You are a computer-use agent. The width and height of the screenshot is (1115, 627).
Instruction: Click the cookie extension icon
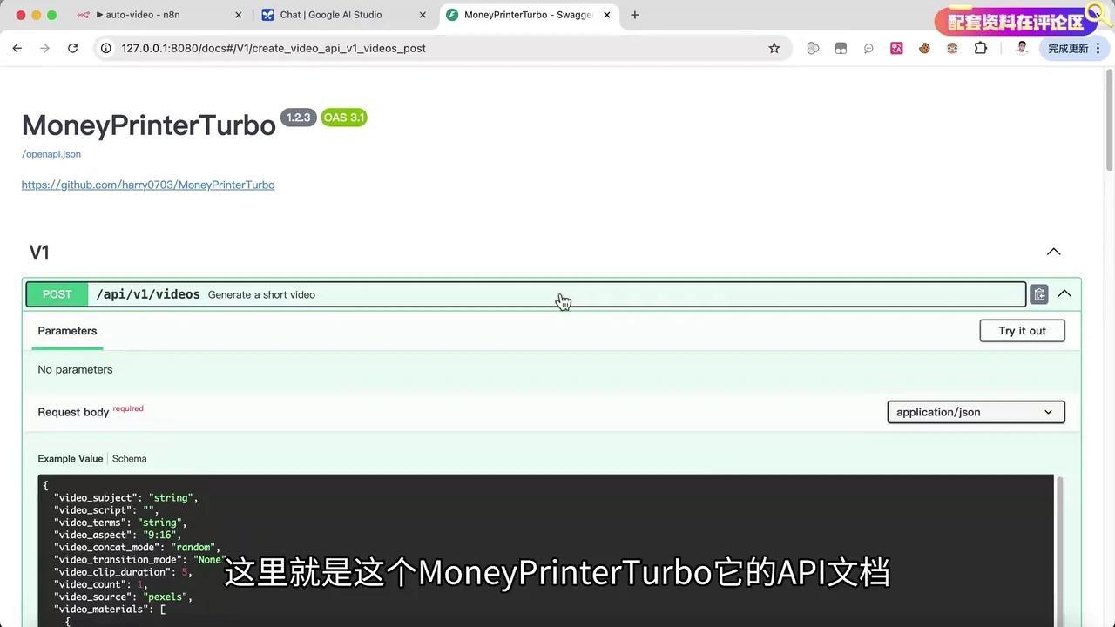click(924, 48)
